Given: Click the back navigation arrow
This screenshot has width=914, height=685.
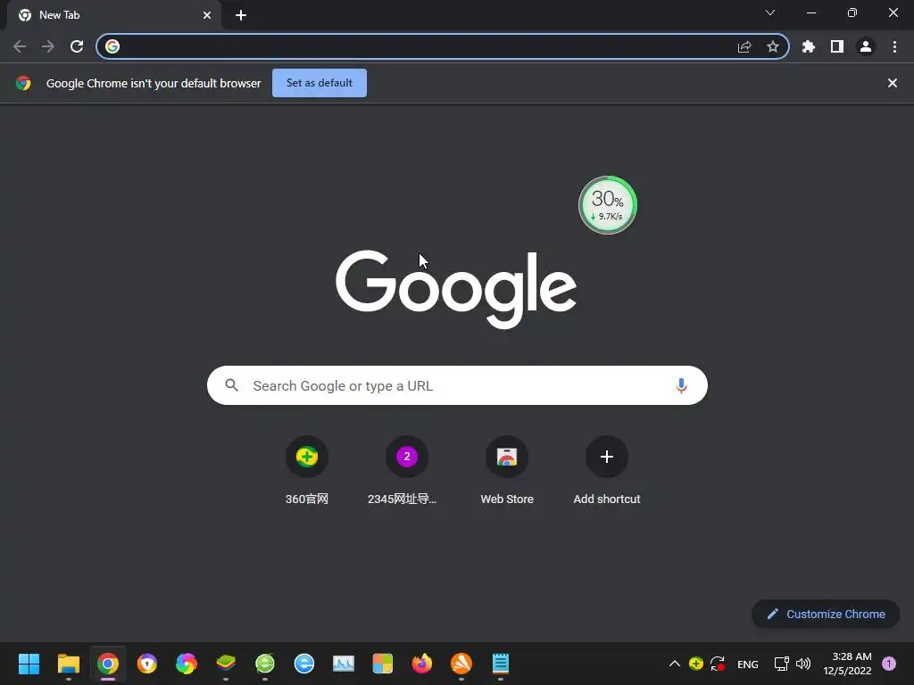Looking at the screenshot, I should [x=20, y=46].
